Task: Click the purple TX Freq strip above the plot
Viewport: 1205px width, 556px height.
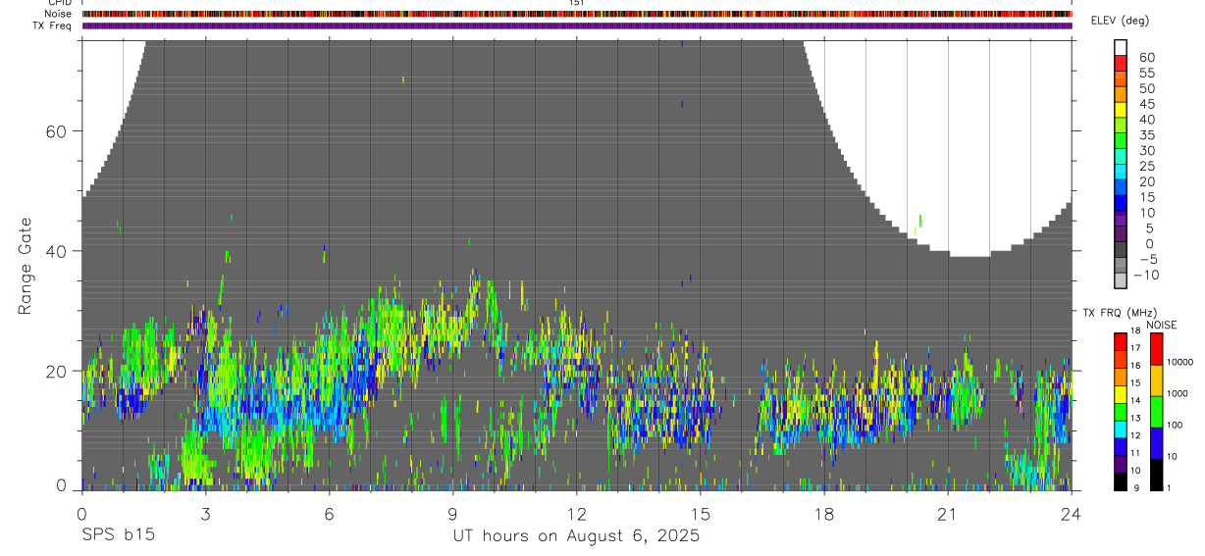Action: coord(576,25)
